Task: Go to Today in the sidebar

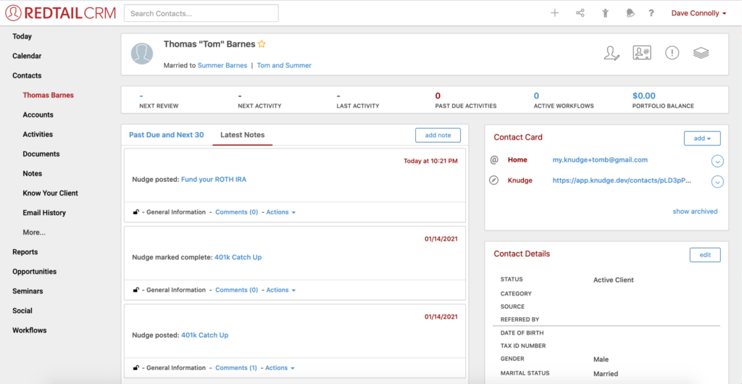Action: pos(22,36)
